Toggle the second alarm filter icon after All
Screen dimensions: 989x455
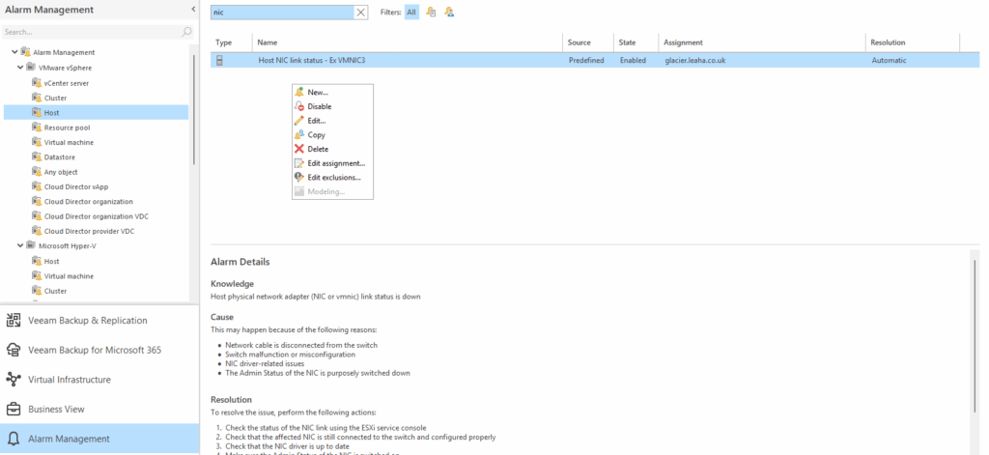click(x=448, y=12)
